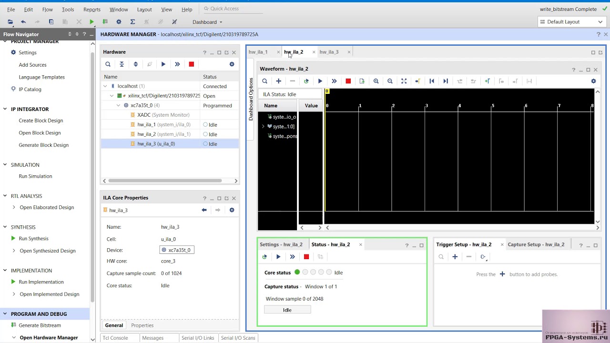Open the IP Catalog

(x=30, y=89)
